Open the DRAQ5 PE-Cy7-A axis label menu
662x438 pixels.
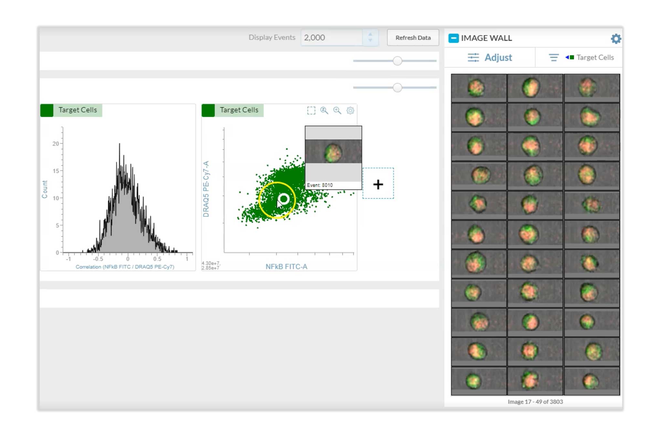click(206, 189)
